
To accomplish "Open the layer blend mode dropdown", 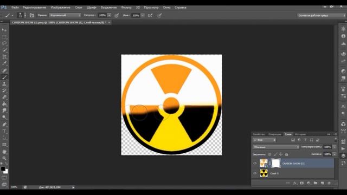I will point(276,147).
